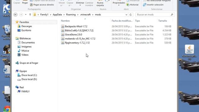Image resolution: width=199 pixels, height=112 pixels.
Task: Open Vídeos library in sidebar
Action: tap(25, 55)
